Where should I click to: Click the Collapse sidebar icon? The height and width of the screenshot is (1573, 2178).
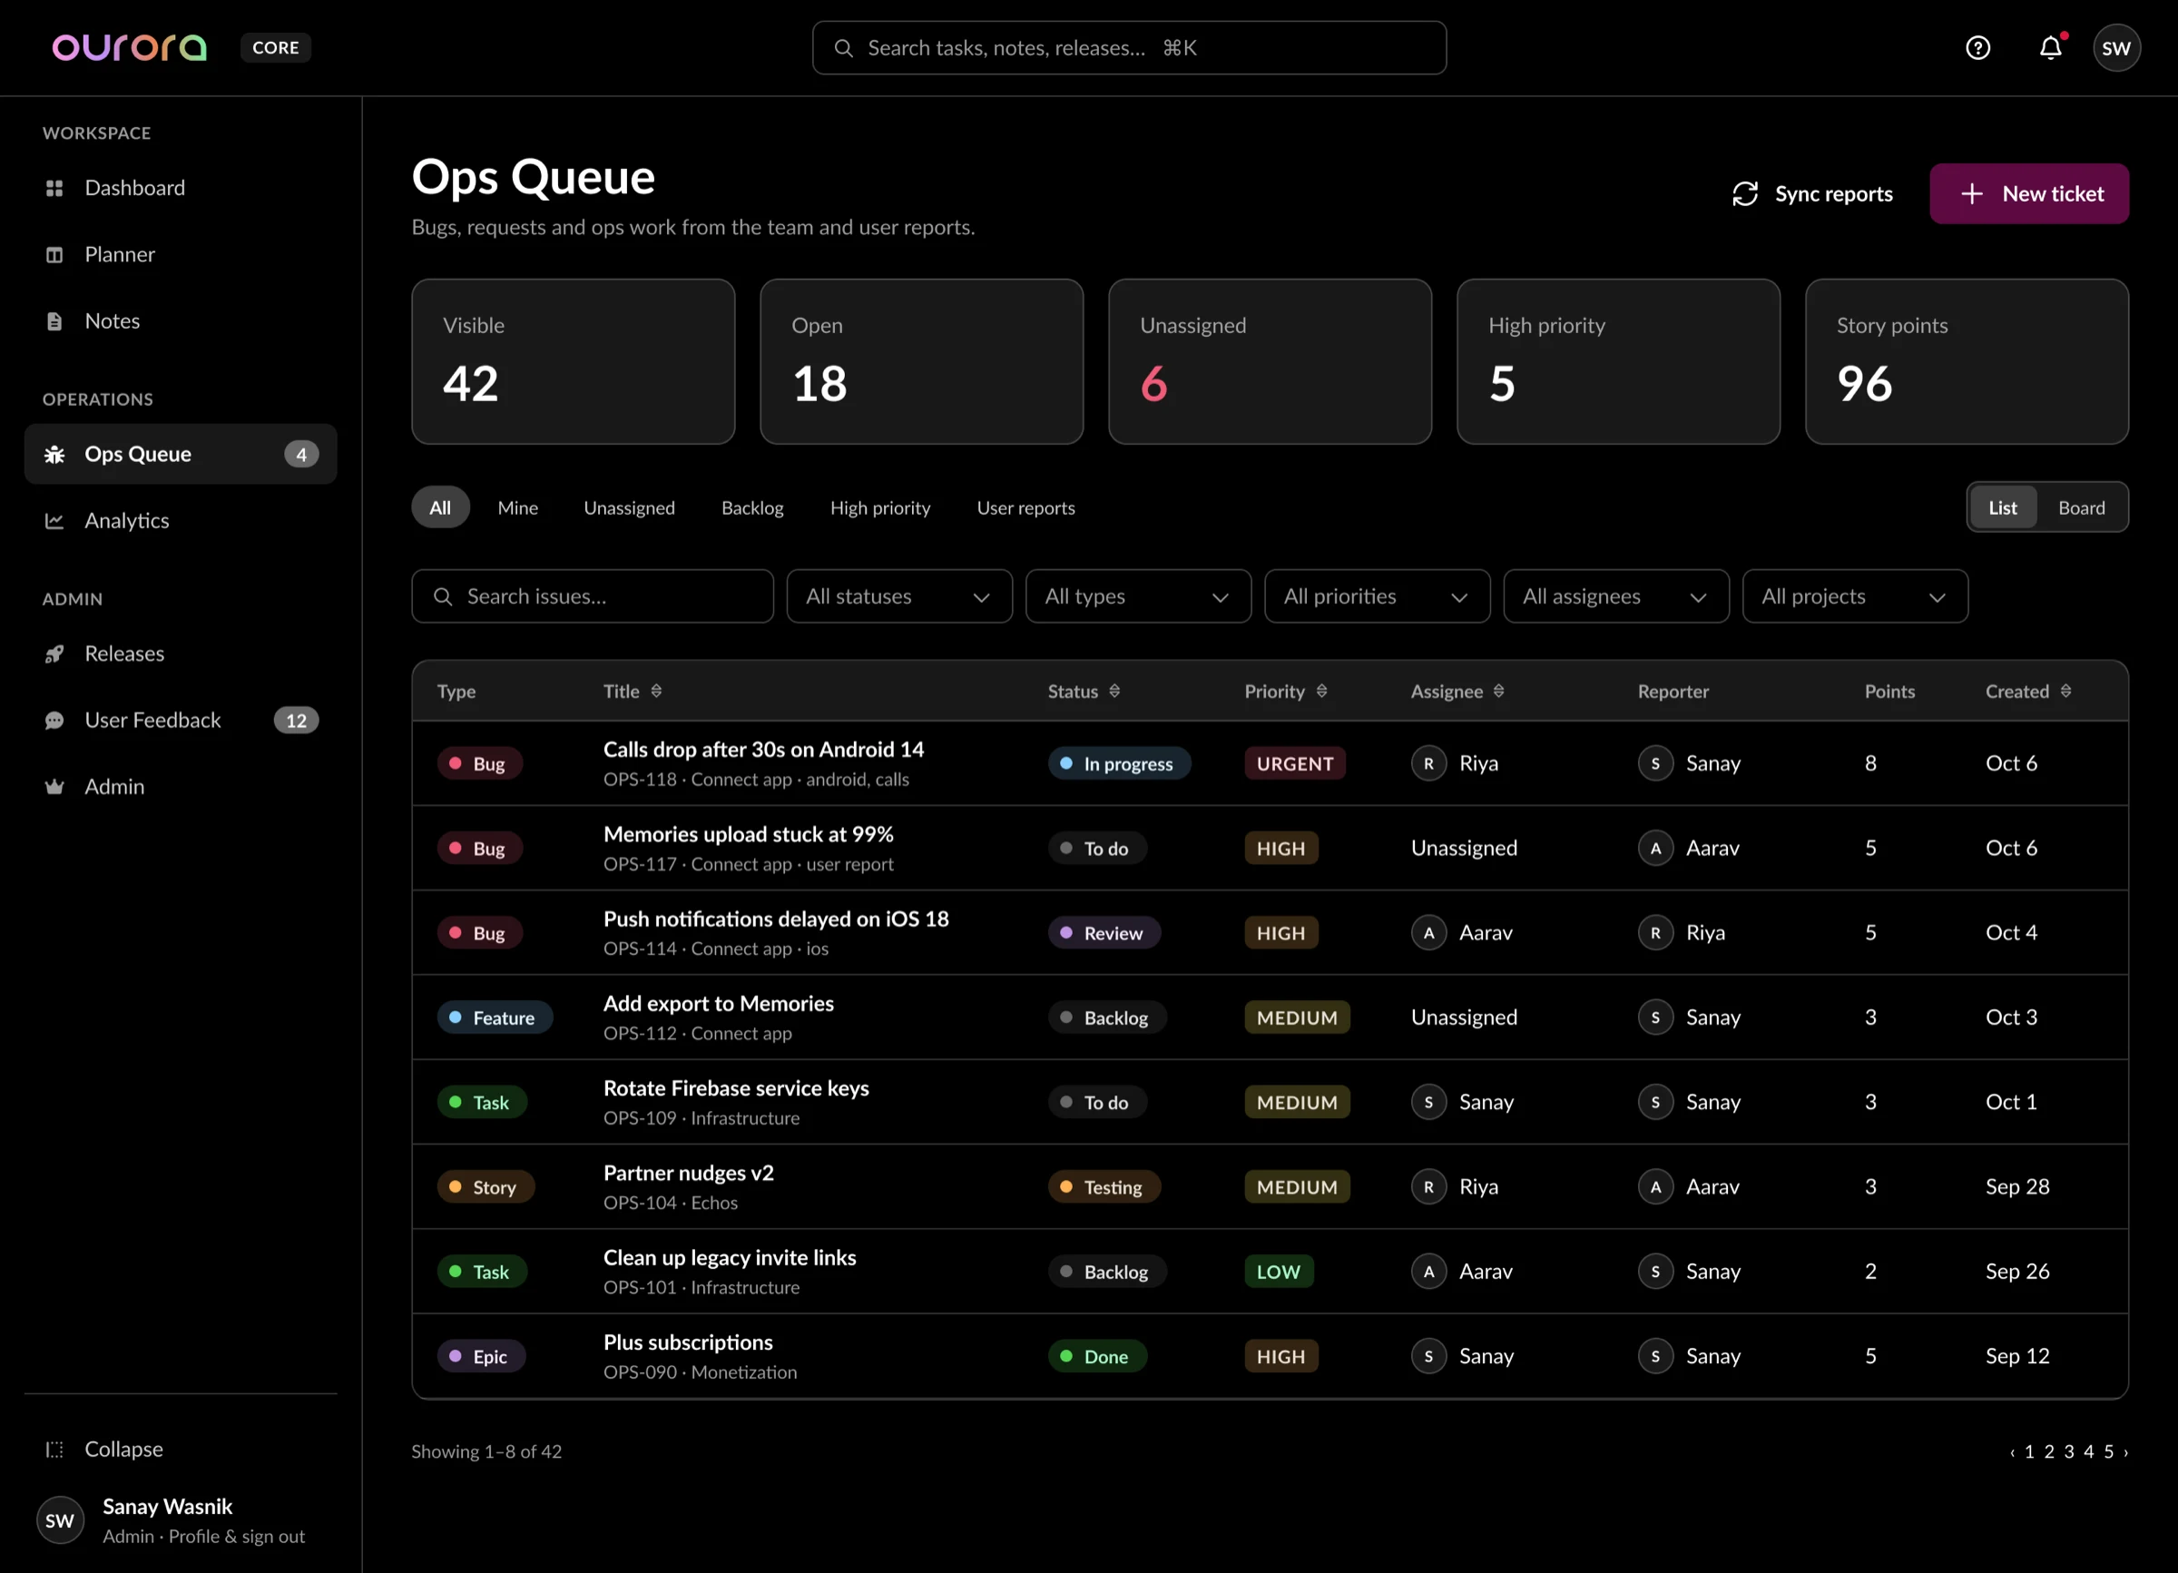point(54,1450)
